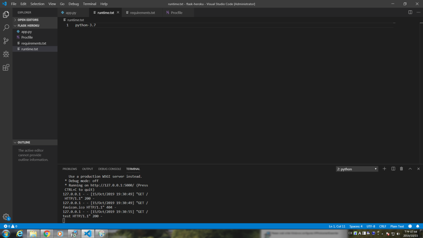Open the Source Control view

(x=6, y=41)
